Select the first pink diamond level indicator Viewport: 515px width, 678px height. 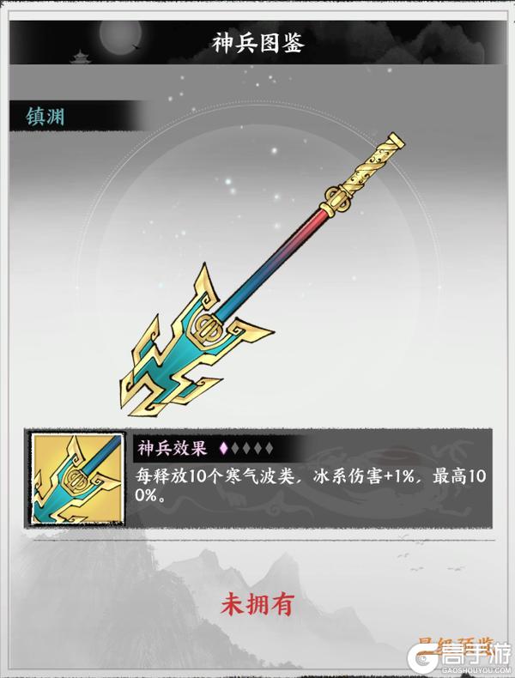click(x=223, y=448)
